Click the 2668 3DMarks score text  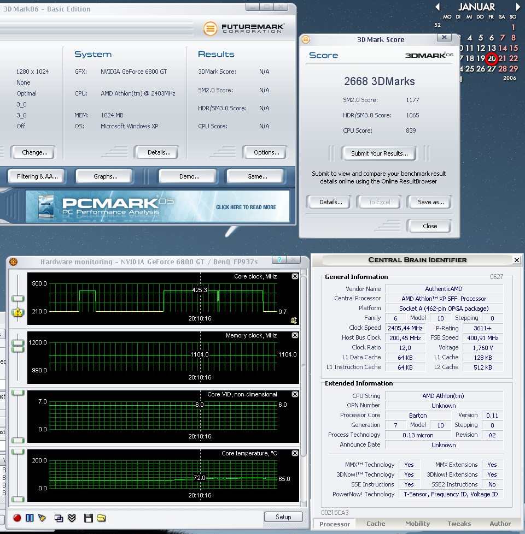pyautogui.click(x=380, y=81)
